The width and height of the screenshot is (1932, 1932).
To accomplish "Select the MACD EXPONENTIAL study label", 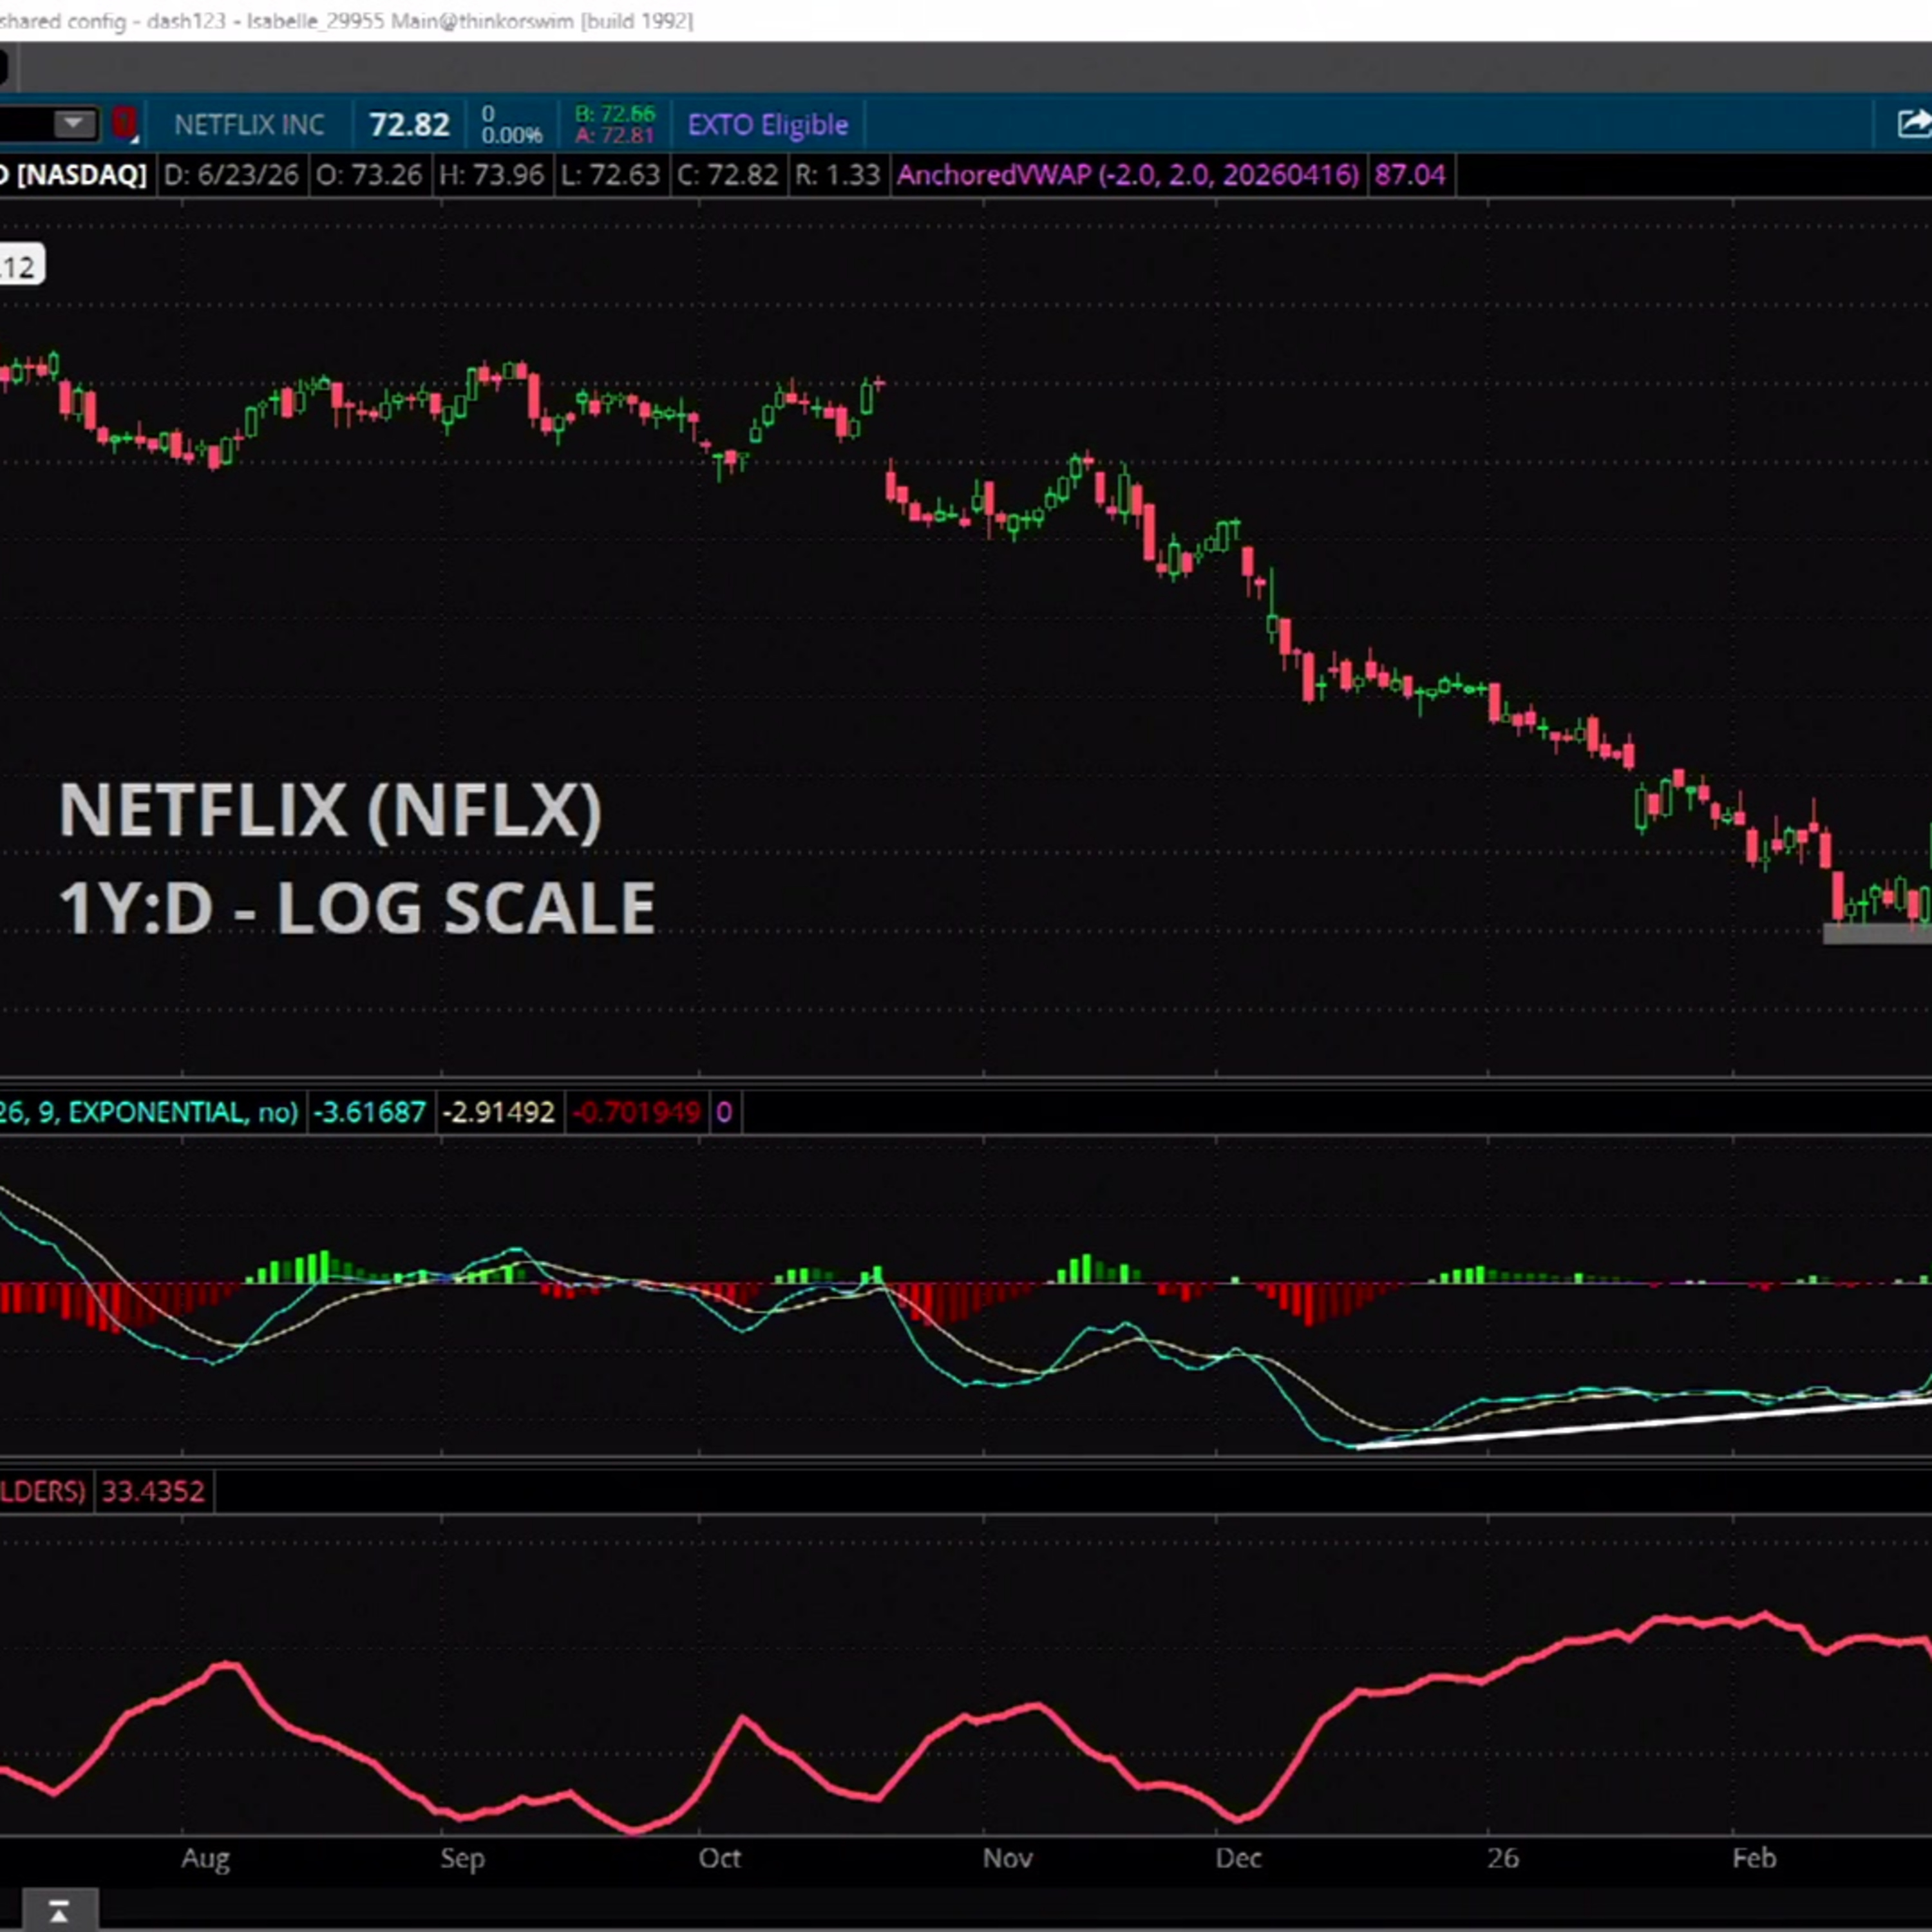I will click(x=149, y=1112).
